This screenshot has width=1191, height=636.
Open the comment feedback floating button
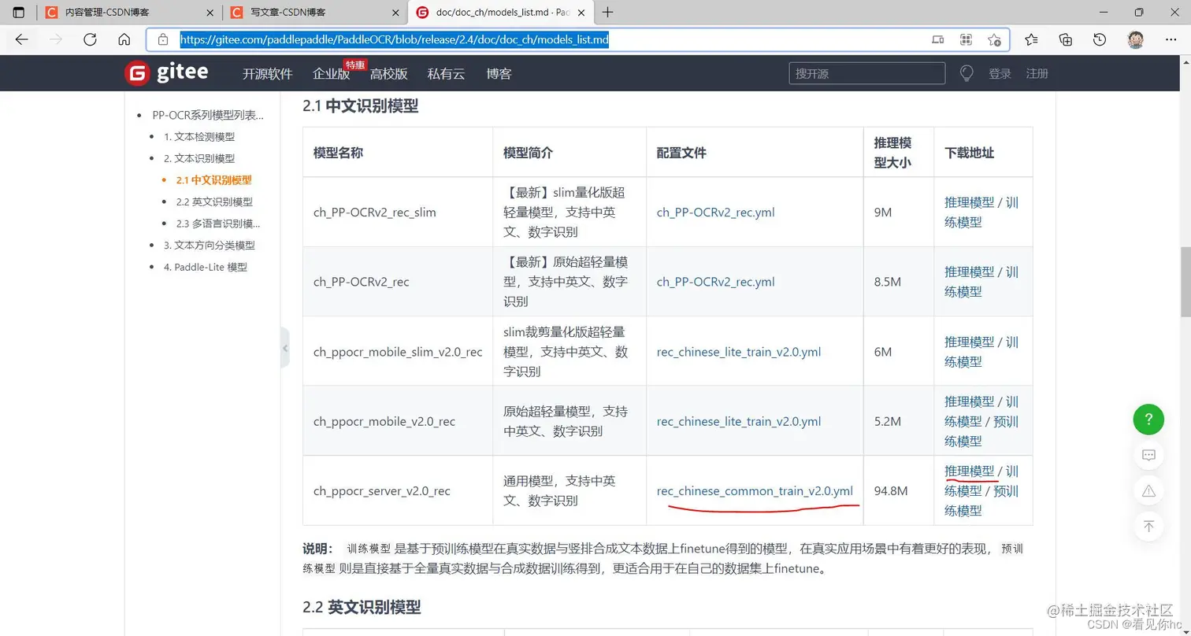click(x=1148, y=455)
